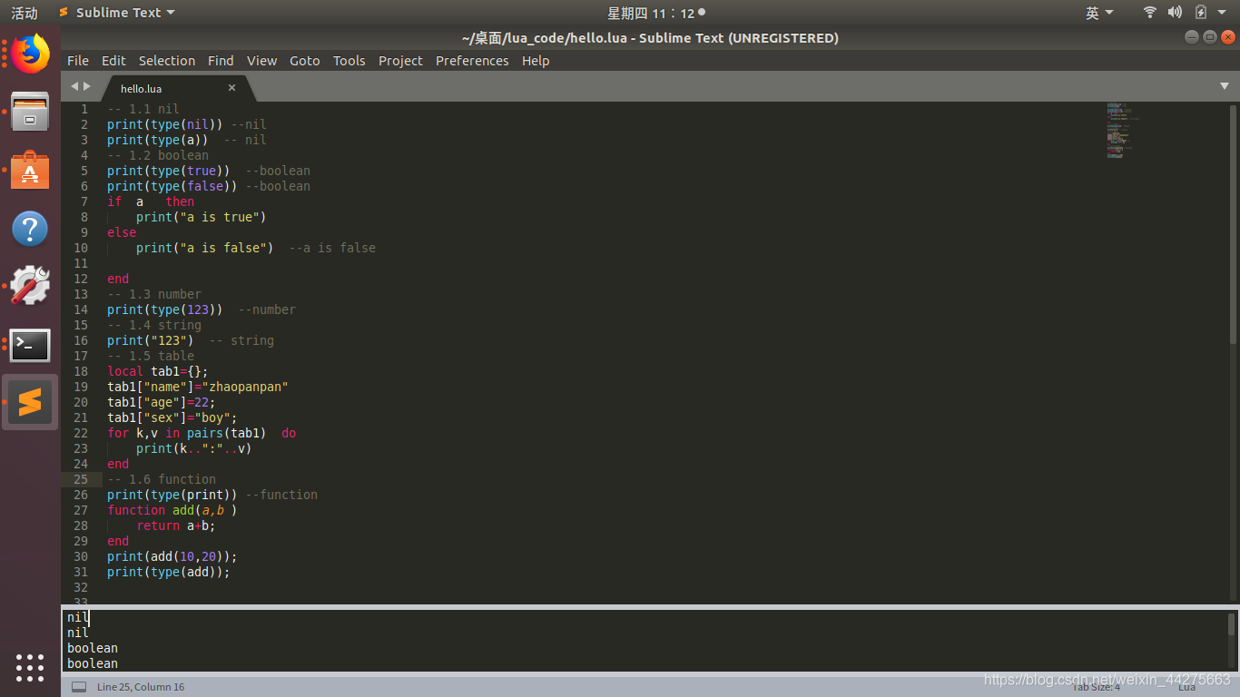Open the tab list dropdown arrow

[x=1225, y=86]
